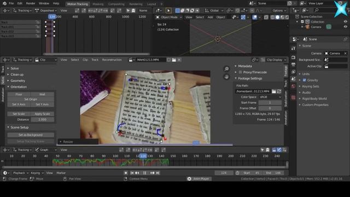Enable the Proxy/Timecode checkbox
This screenshot has width=350, height=197.
(x=241, y=72)
